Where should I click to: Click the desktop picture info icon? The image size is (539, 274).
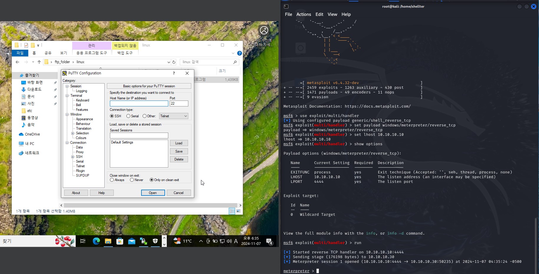click(264, 30)
